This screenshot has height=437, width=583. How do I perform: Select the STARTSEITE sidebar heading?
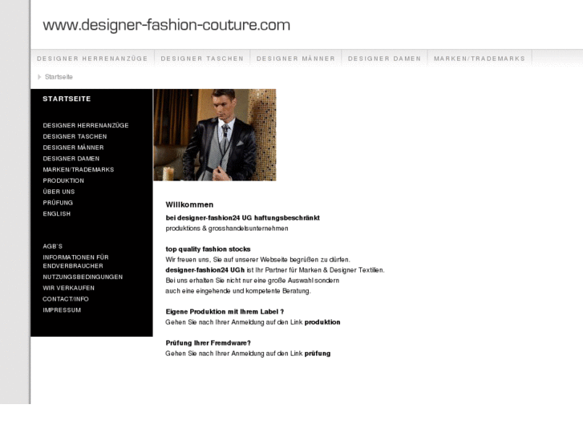pyautogui.click(x=67, y=99)
